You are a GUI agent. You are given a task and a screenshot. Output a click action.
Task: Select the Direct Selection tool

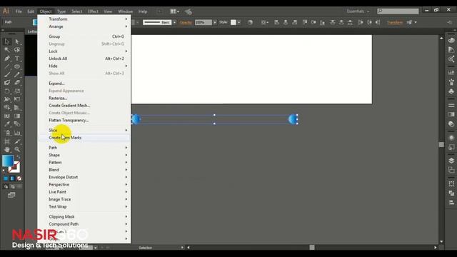[x=17, y=41]
